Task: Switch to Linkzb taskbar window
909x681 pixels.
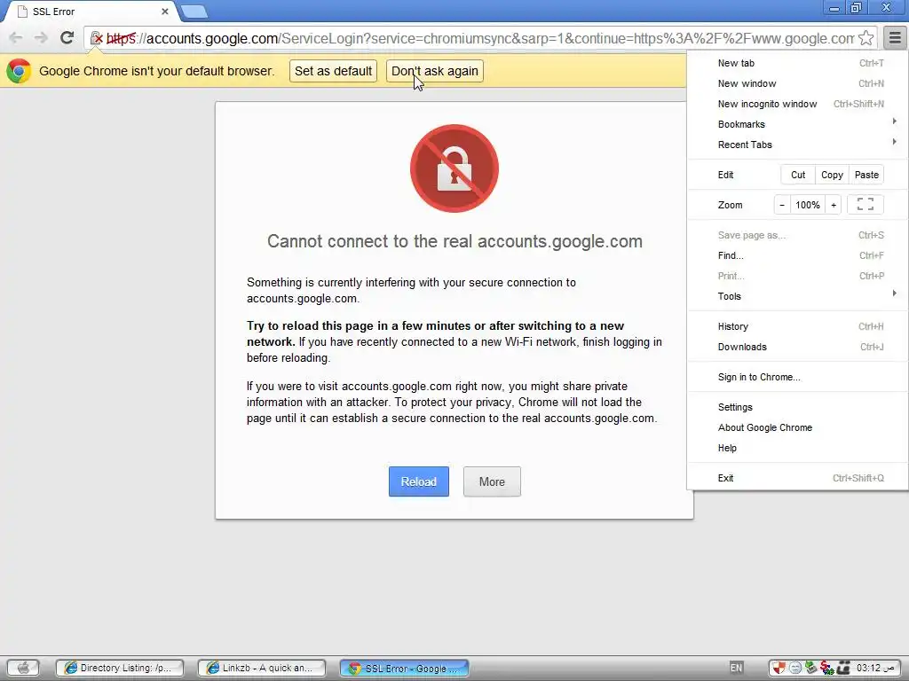Action: 262,668
